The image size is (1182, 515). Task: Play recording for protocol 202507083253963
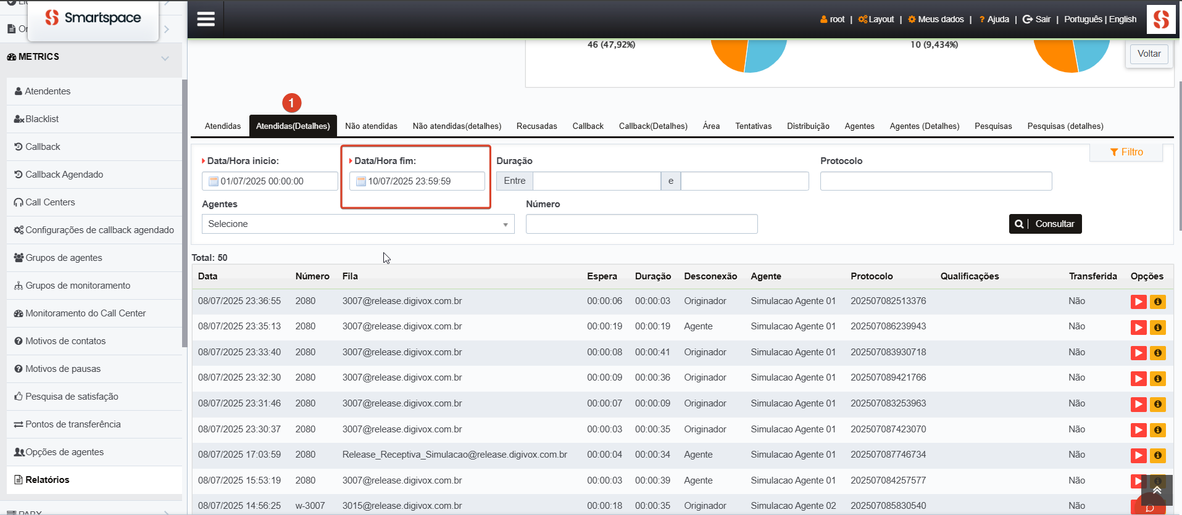(1138, 404)
